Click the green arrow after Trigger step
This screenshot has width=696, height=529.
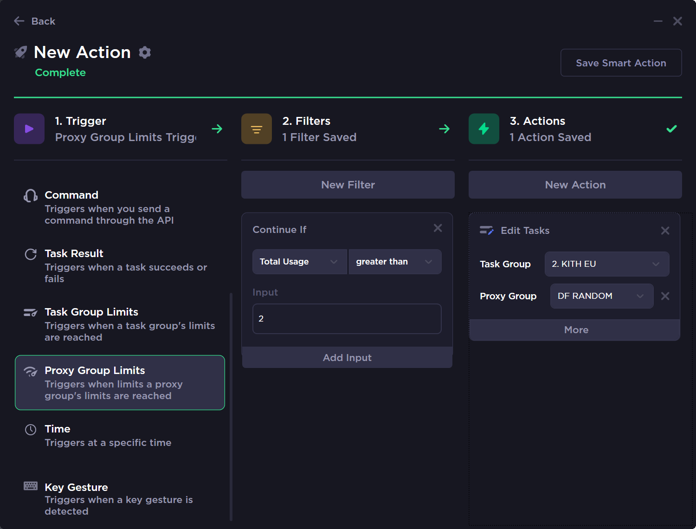217,129
